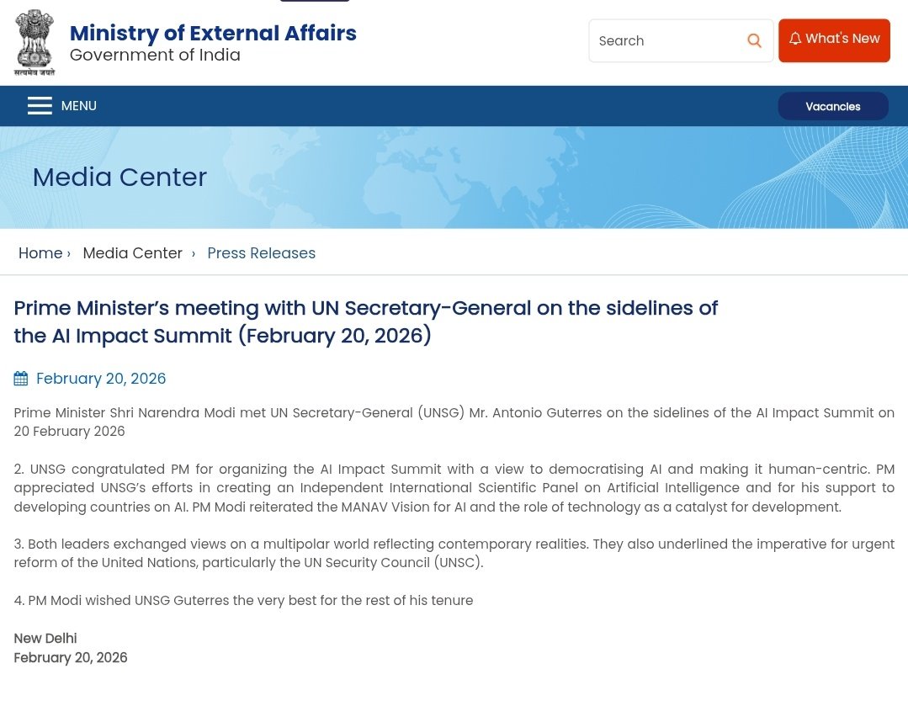The image size is (908, 706).
Task: Click the orange search magnifier icon
Action: (754, 40)
